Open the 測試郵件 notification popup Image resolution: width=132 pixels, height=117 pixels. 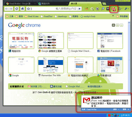coord(106,102)
